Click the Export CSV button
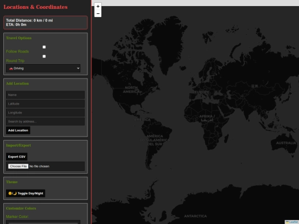Image resolution: width=299 pixels, height=224 pixels. point(17,157)
